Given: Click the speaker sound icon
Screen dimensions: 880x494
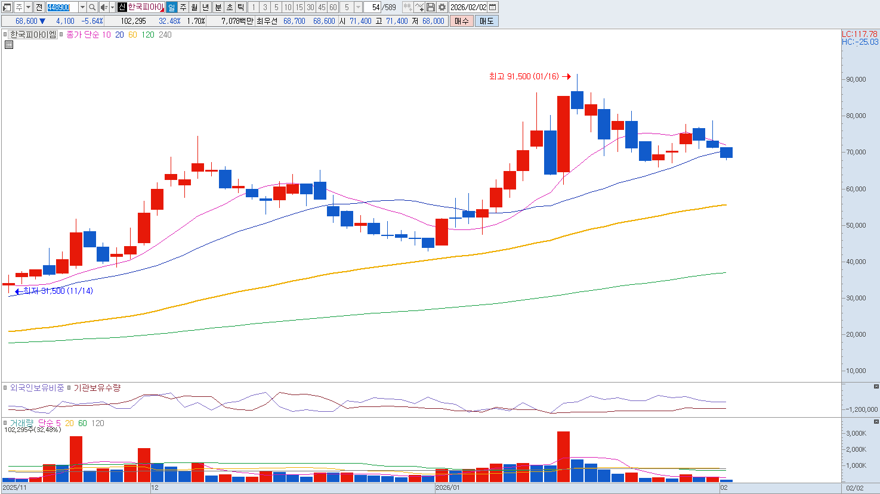Looking at the screenshot, I should click(104, 7).
